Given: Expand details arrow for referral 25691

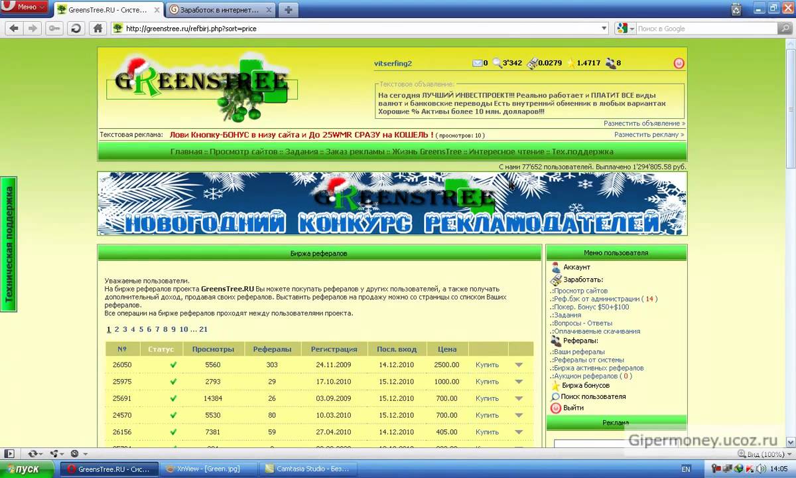Looking at the screenshot, I should [519, 398].
